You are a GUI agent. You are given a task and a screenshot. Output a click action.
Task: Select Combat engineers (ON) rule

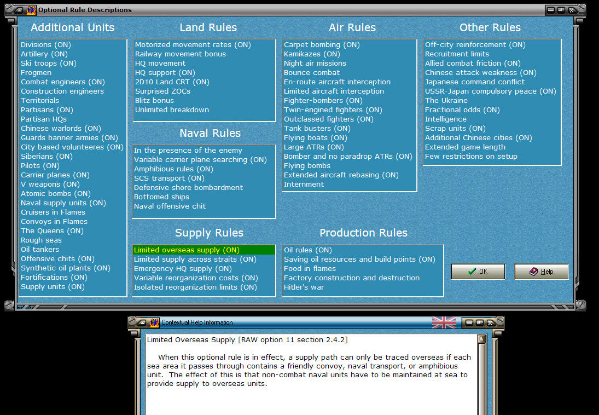click(x=63, y=82)
